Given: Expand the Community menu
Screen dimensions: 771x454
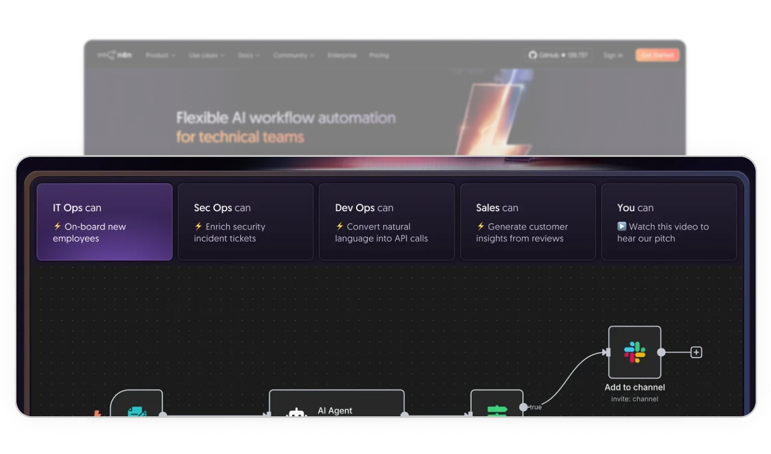Looking at the screenshot, I should (x=293, y=55).
